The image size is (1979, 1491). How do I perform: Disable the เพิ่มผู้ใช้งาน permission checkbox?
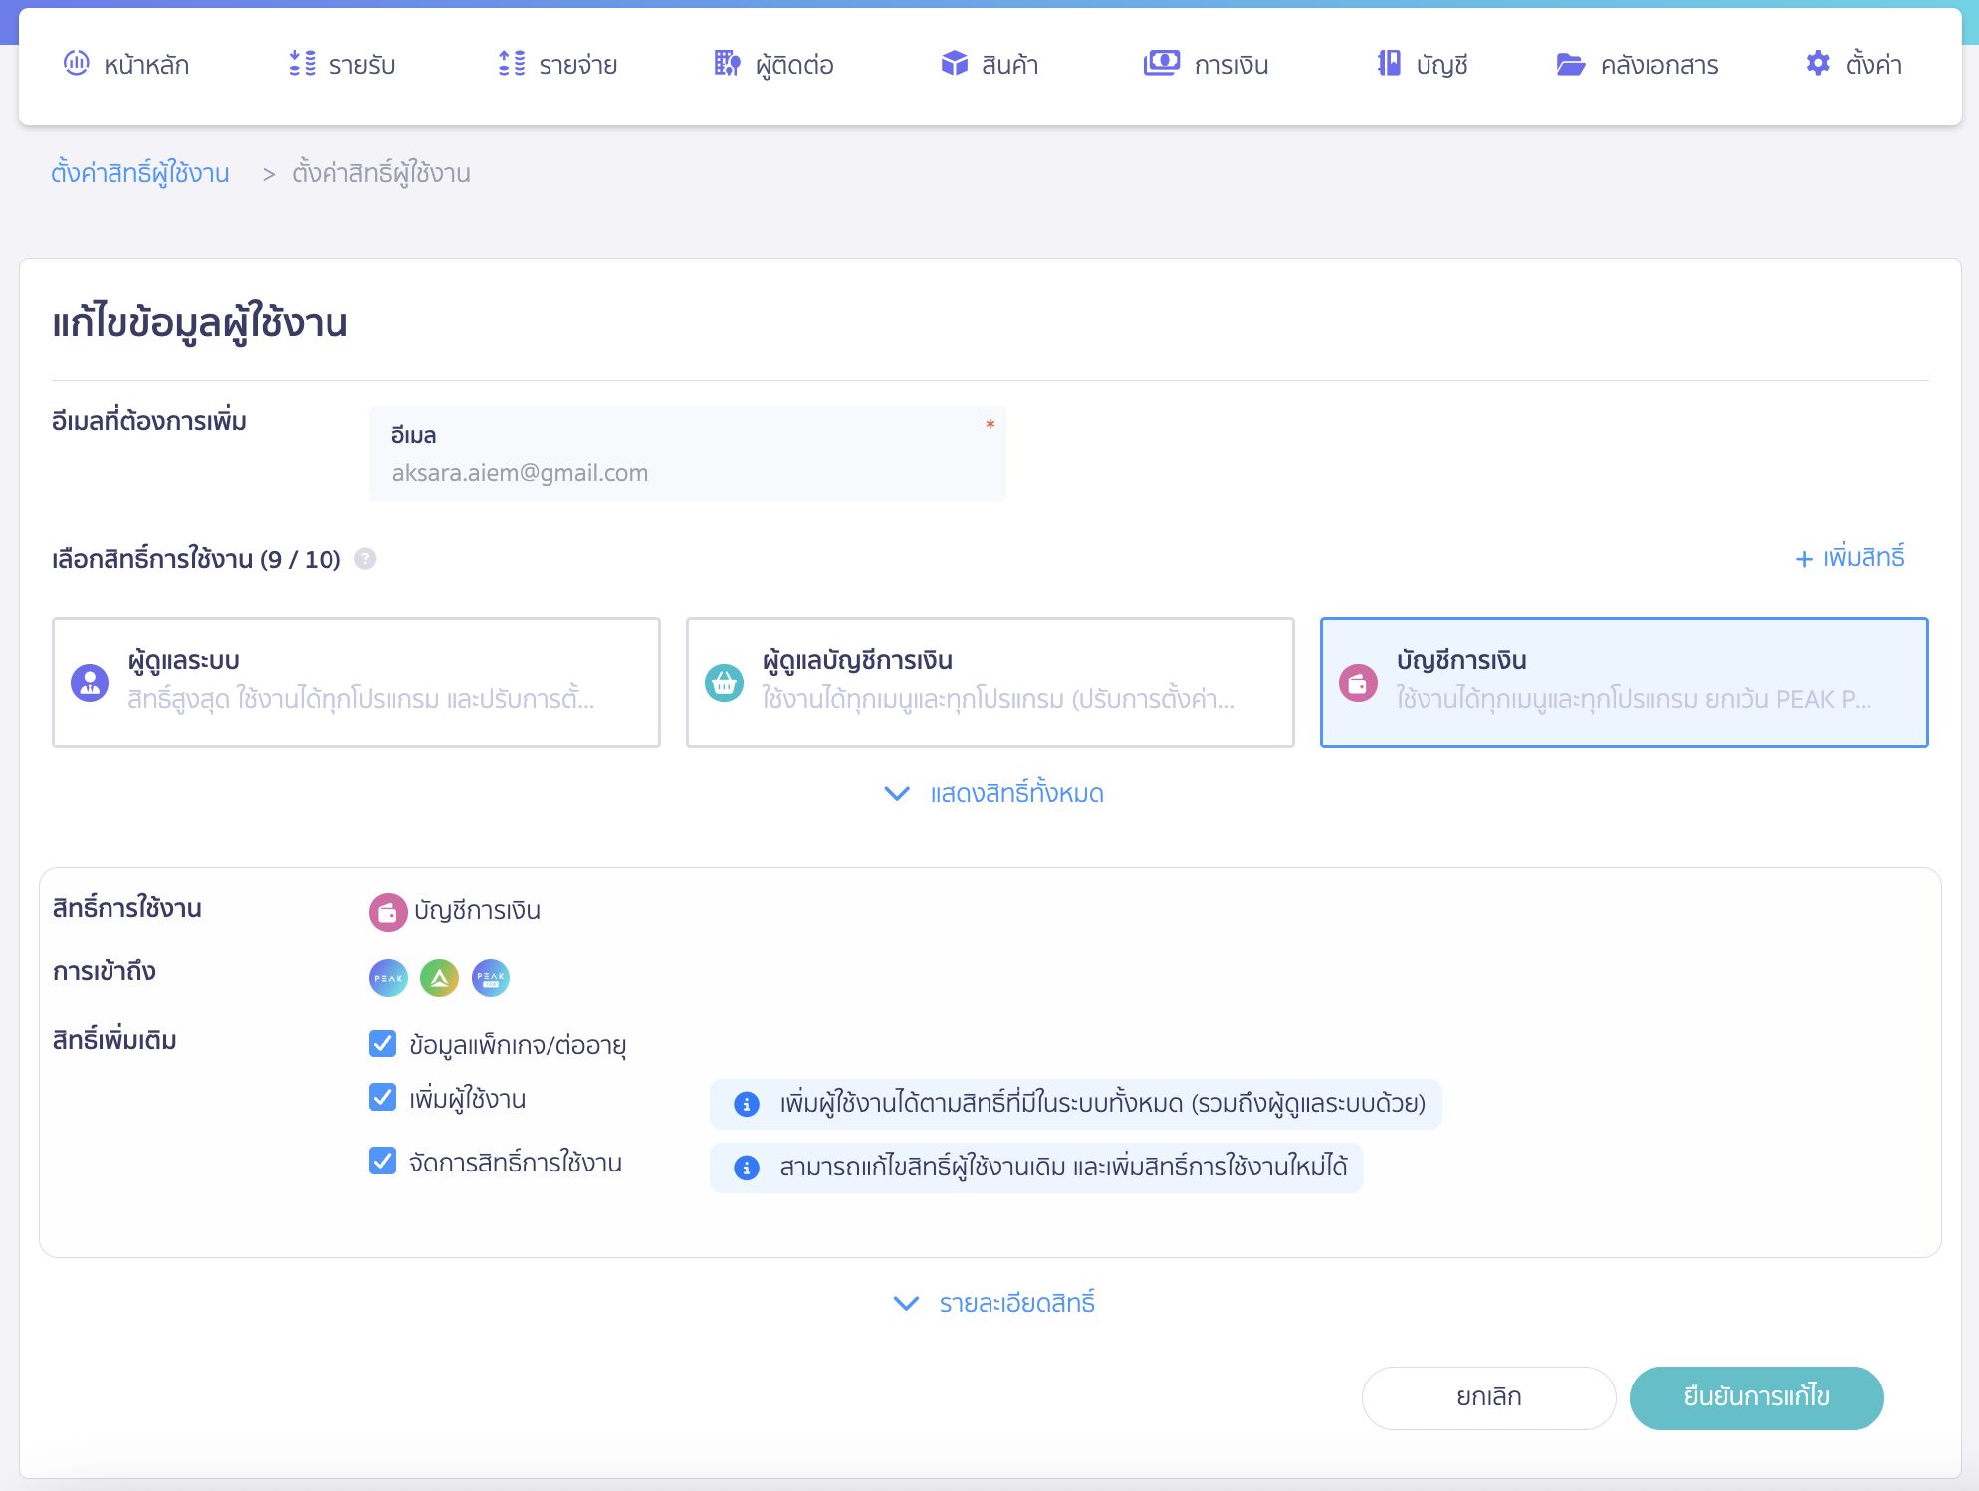(382, 1097)
